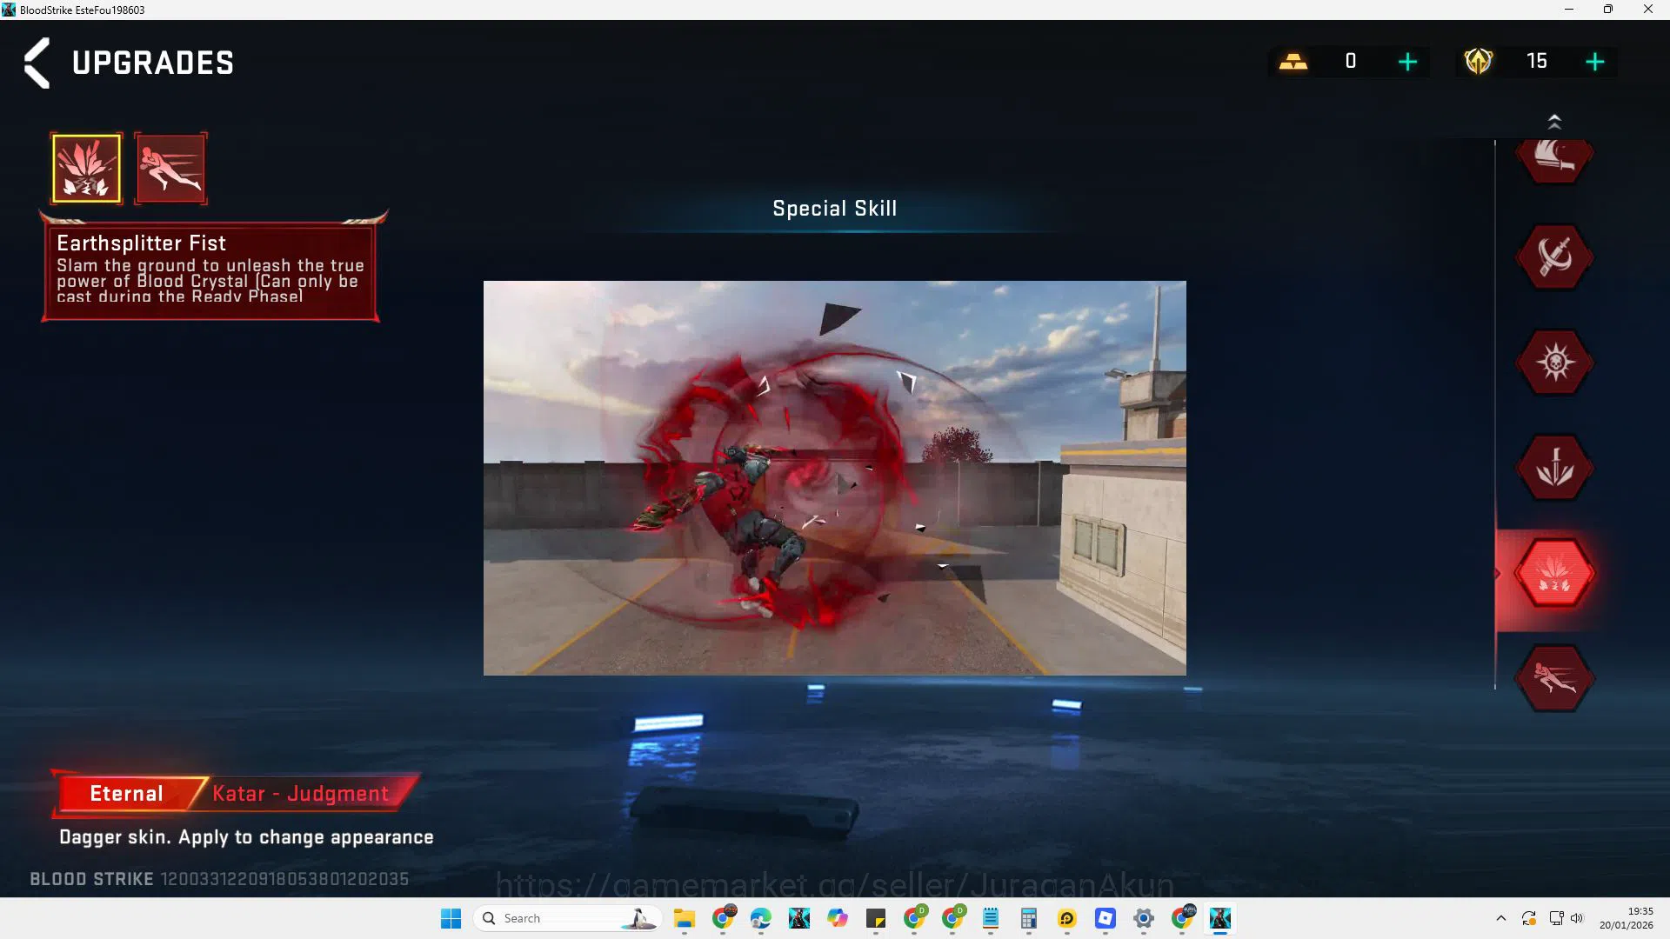The height and width of the screenshot is (939, 1670).
Task: Select the partially hidden top upgrade hexagon
Action: coord(1554,160)
